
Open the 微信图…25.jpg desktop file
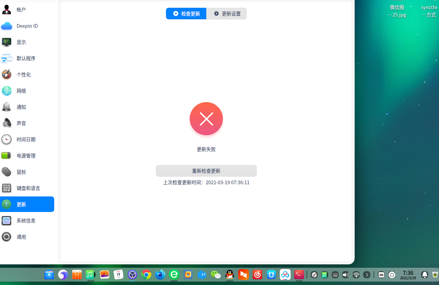[x=397, y=11]
